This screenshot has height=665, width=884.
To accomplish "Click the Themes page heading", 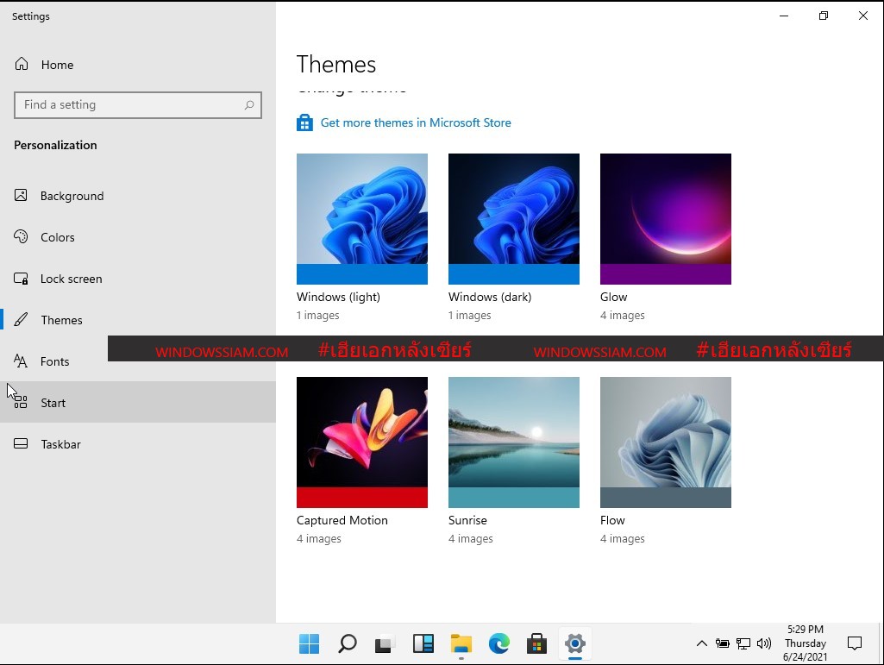I will click(336, 65).
